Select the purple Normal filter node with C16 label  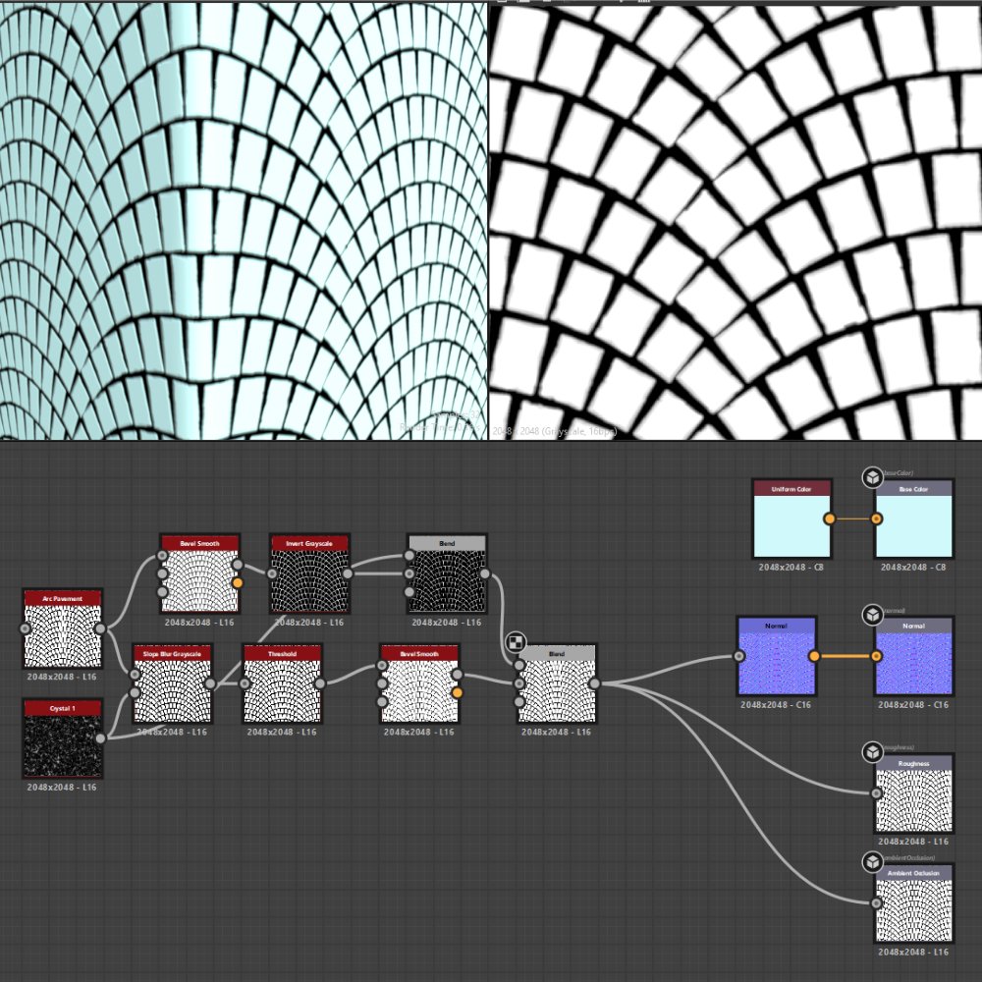(x=777, y=656)
